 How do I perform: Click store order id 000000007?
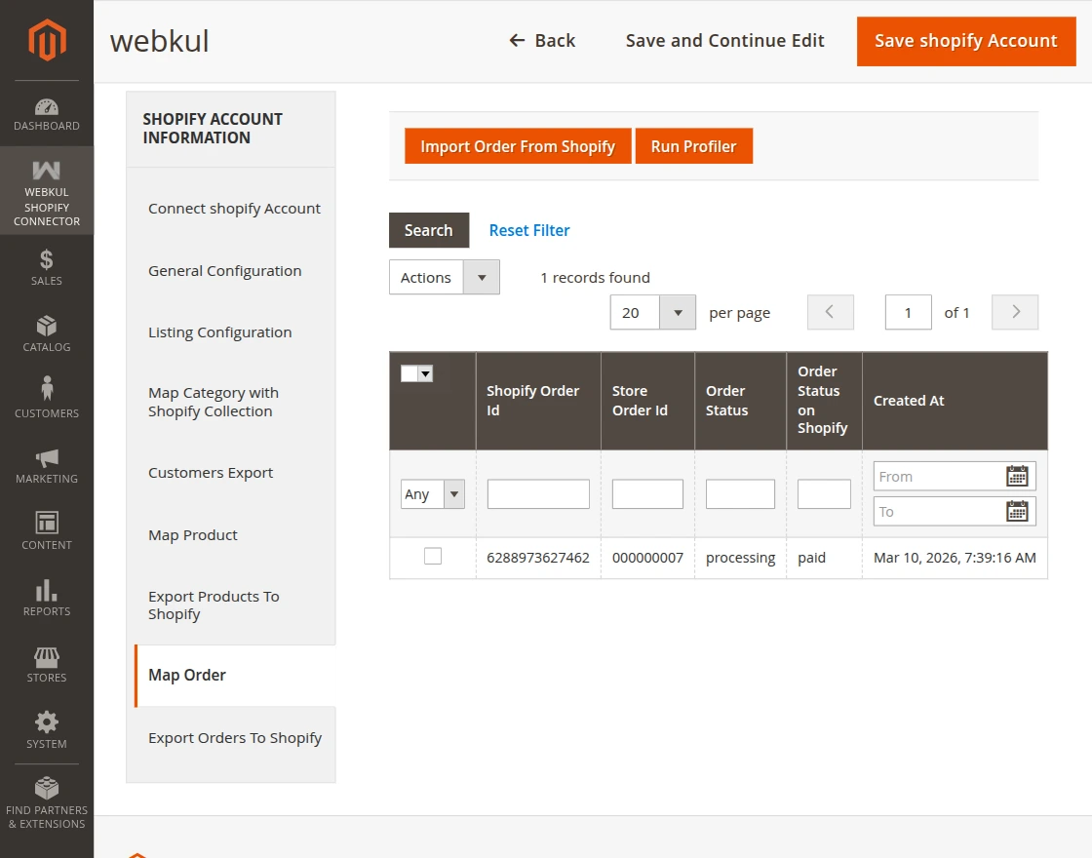pos(647,558)
